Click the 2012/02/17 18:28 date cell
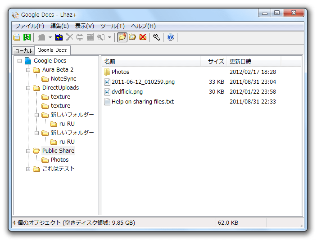The image size is (317, 240). [253, 72]
